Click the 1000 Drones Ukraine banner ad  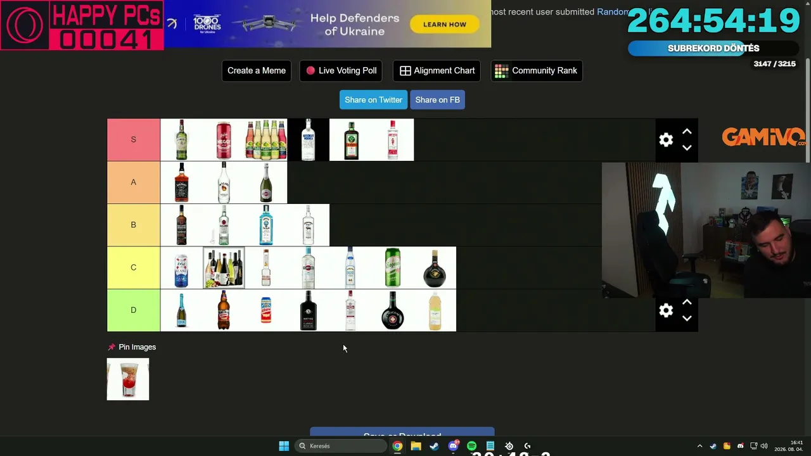[328, 24]
